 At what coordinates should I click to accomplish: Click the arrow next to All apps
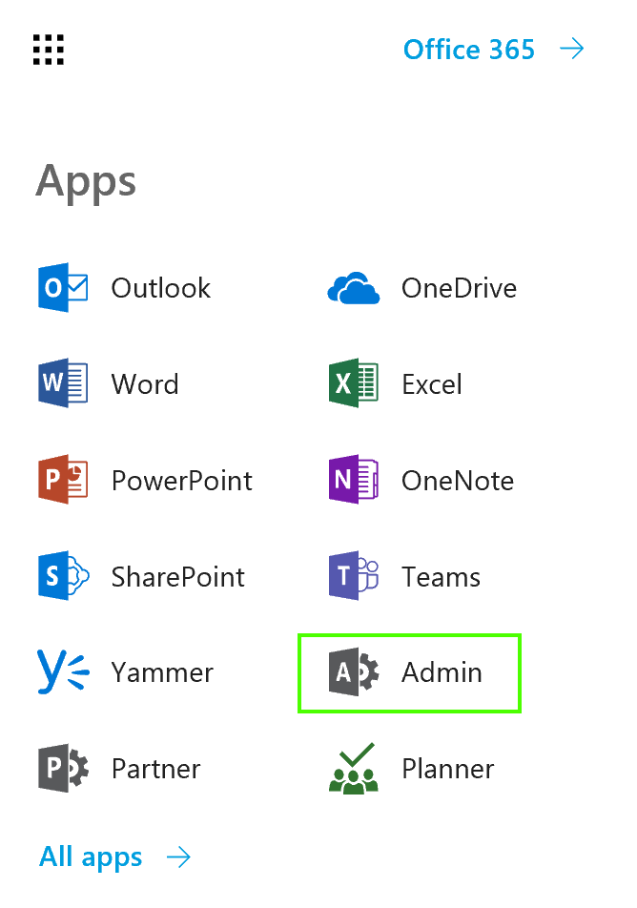pos(178,857)
